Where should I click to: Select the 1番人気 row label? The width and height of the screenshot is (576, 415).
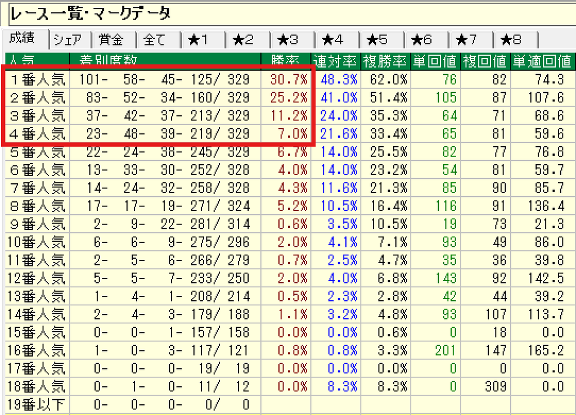[x=37, y=79]
